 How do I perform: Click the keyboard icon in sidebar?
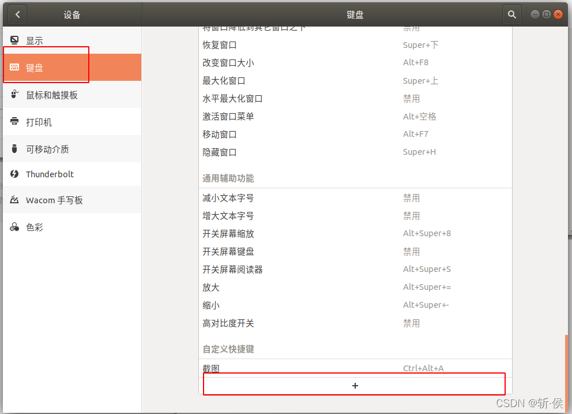tap(14, 67)
